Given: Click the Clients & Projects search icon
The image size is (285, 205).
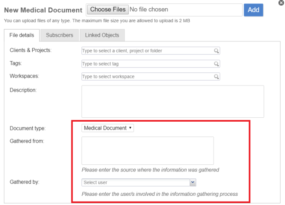Looking at the screenshot, I should pos(216,51).
